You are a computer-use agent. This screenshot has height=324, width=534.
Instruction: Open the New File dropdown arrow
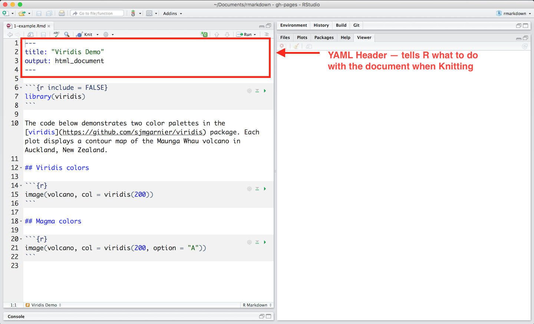coord(13,14)
